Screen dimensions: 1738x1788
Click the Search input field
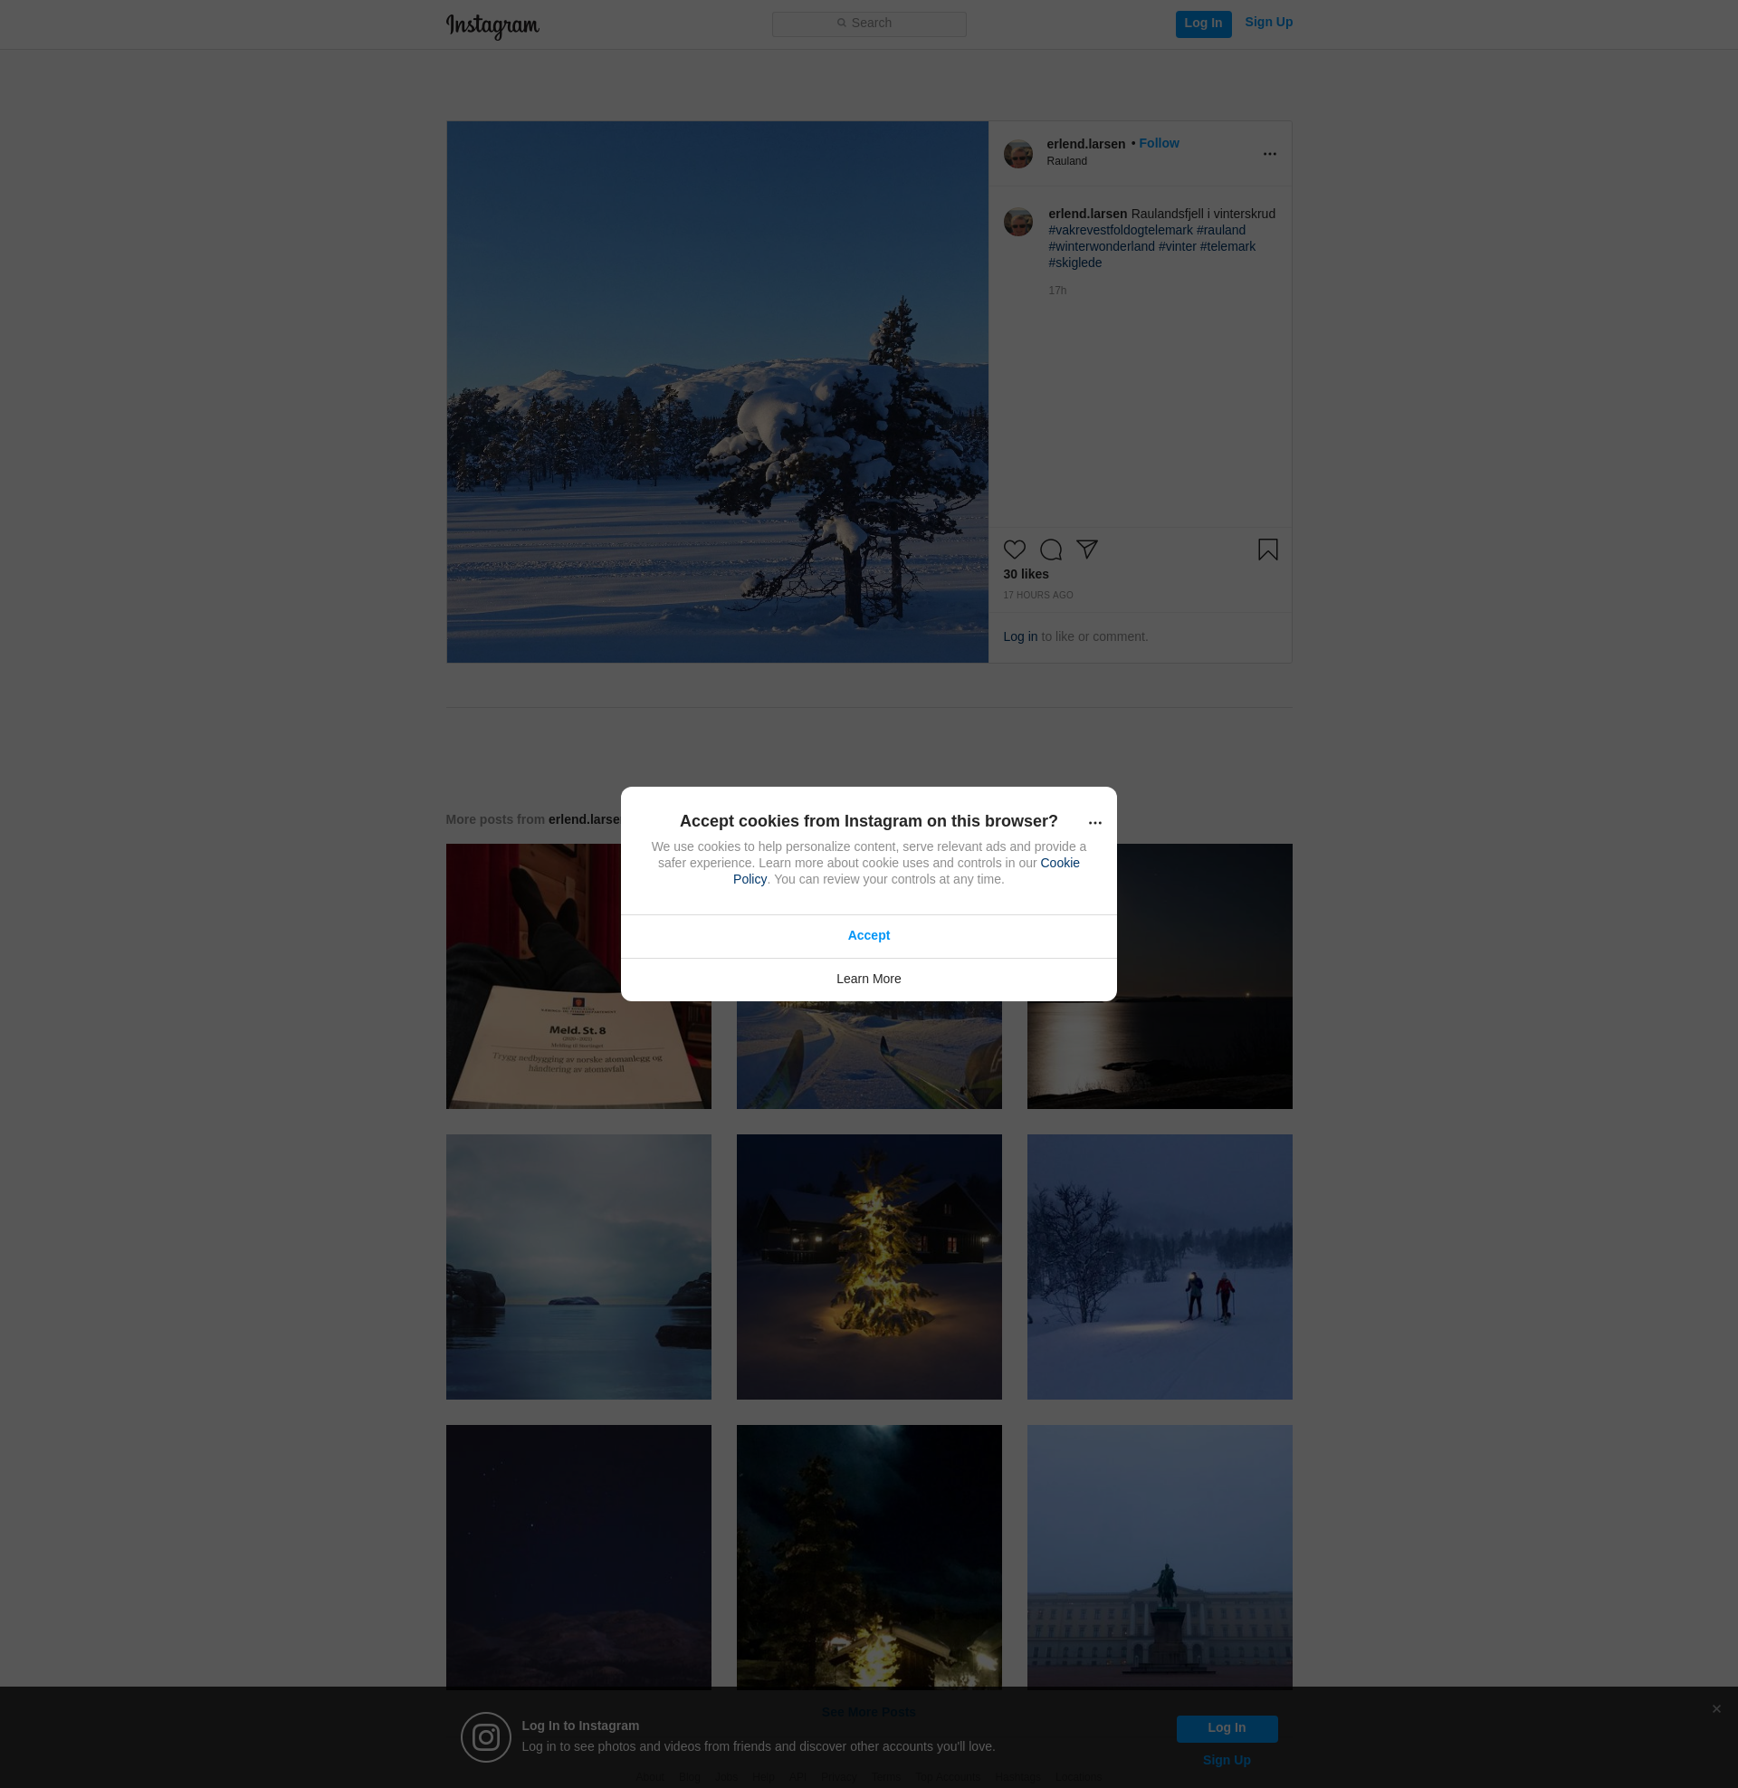(868, 24)
